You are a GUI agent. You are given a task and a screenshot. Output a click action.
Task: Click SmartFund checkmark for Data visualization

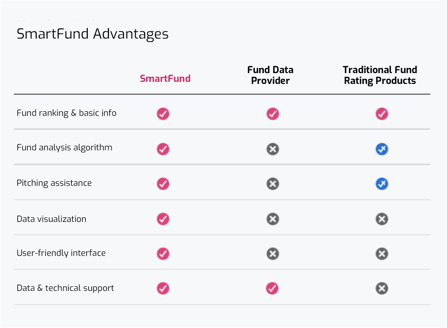coord(163,219)
